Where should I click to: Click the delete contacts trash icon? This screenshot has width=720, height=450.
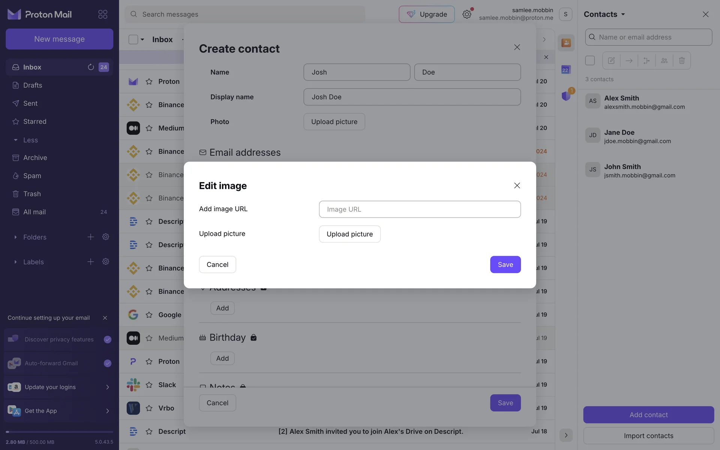coord(682,60)
